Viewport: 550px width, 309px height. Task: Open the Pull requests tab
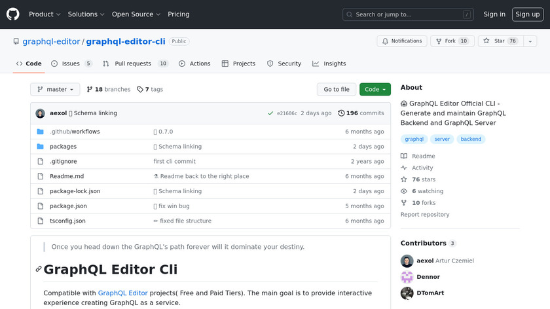pos(136,64)
